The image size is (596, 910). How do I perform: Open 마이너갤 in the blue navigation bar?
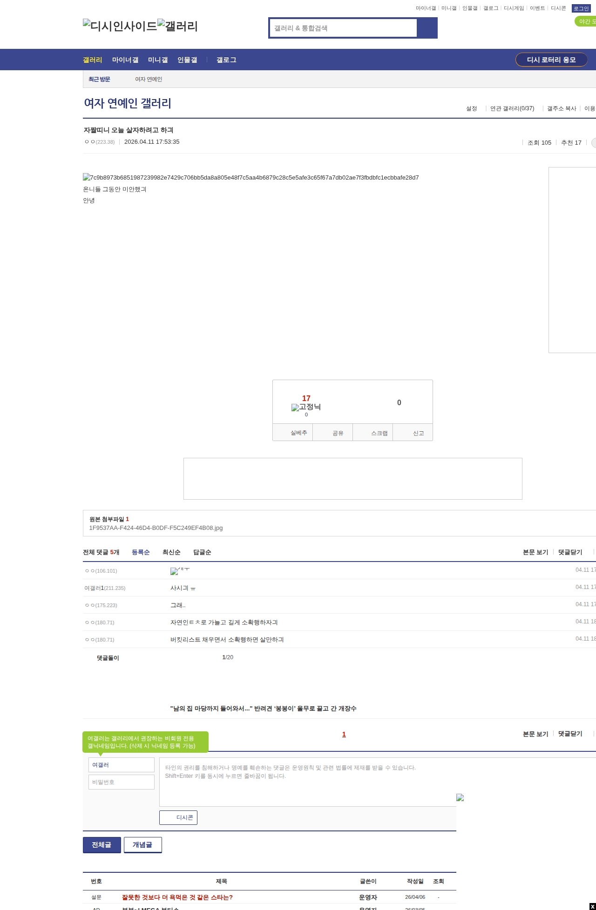pos(125,60)
